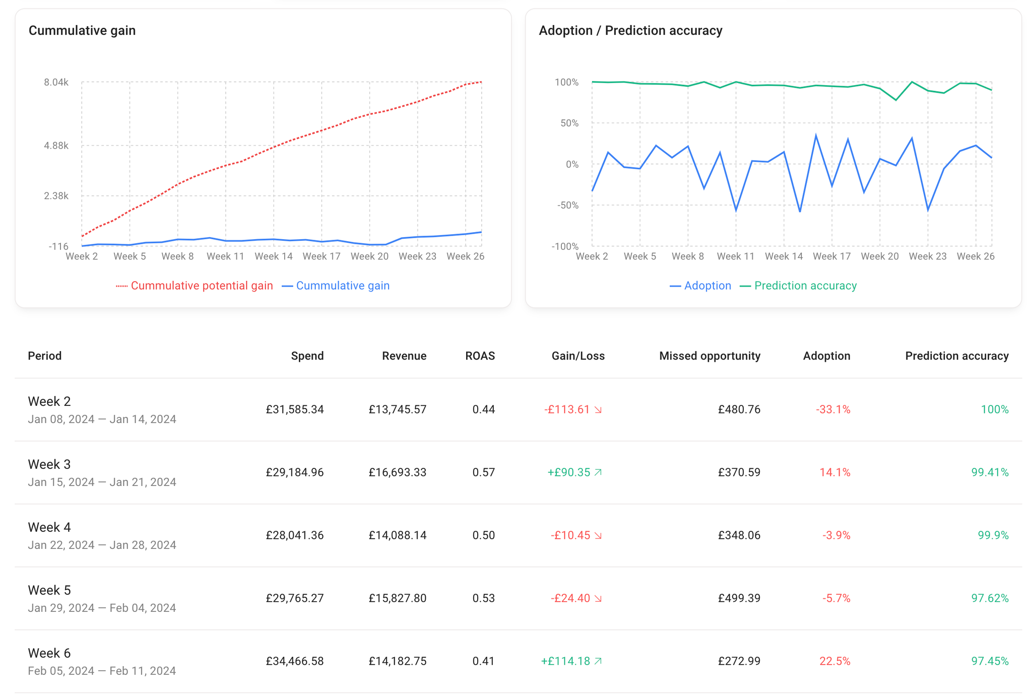The width and height of the screenshot is (1032, 699).
Task: Click the adoption value 14.1%
Action: point(835,472)
